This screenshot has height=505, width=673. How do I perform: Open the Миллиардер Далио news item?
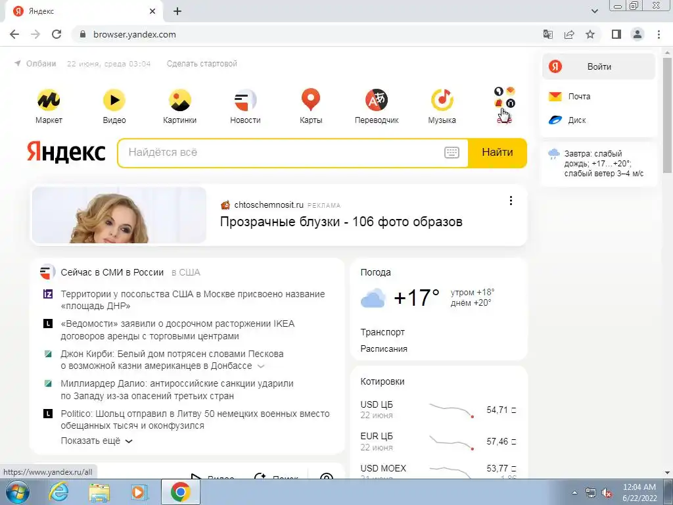177,389
